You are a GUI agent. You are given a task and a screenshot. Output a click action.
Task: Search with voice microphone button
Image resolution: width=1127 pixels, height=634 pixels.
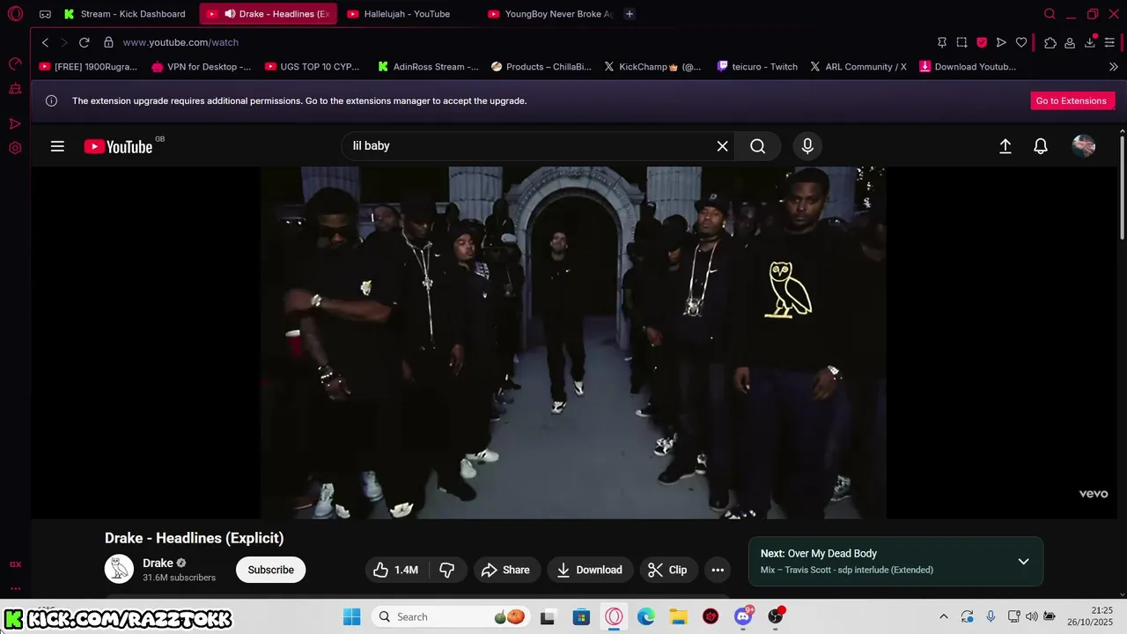click(x=807, y=146)
